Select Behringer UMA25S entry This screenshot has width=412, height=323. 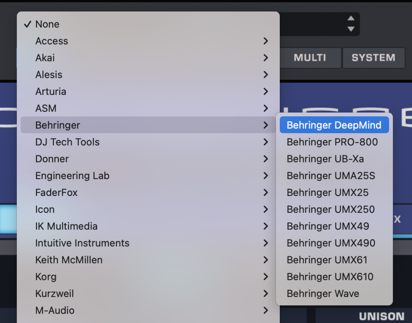[x=331, y=176]
